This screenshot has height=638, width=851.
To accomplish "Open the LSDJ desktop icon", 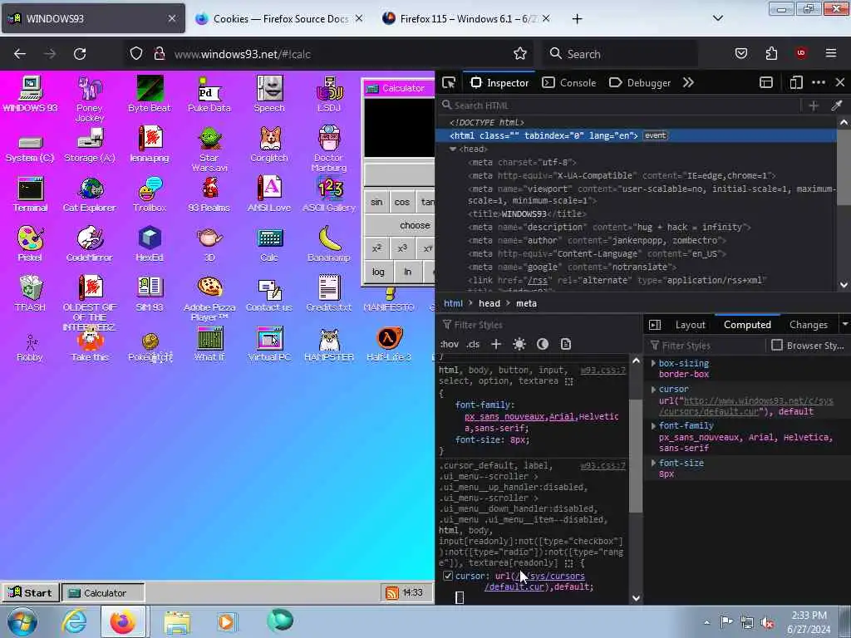I will pos(329,94).
